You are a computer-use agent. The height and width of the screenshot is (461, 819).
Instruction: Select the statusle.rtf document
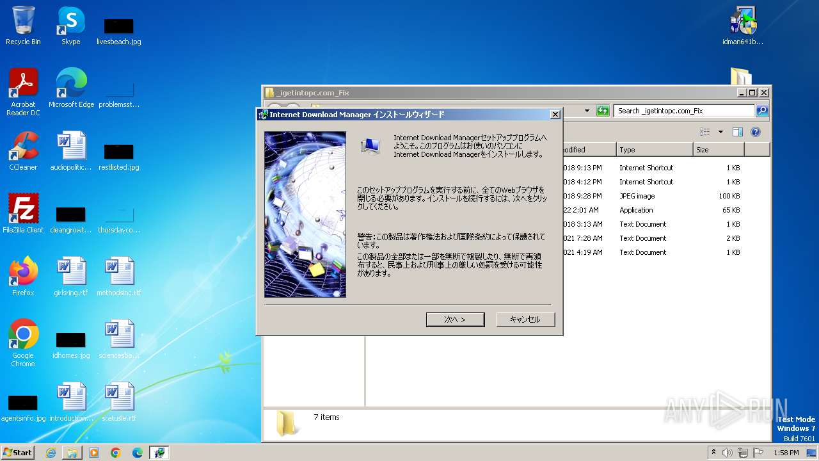(x=118, y=402)
